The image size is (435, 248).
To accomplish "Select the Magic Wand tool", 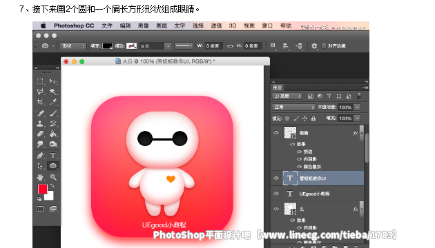I will 53,92.
